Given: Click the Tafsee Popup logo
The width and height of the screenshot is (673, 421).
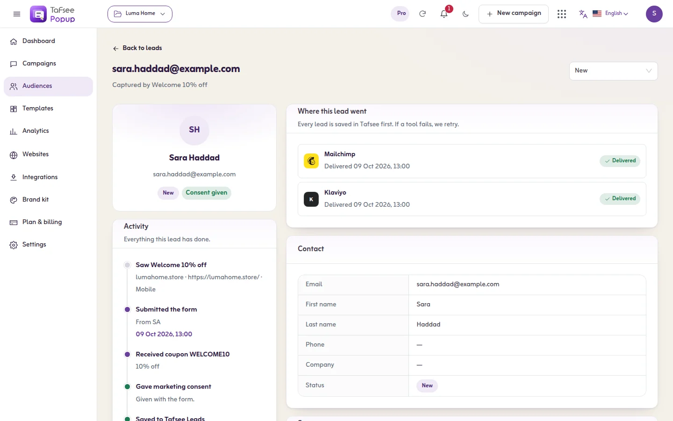Looking at the screenshot, I should click(x=53, y=14).
